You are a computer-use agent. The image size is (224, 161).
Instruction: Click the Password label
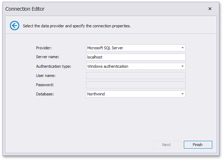point(45,85)
